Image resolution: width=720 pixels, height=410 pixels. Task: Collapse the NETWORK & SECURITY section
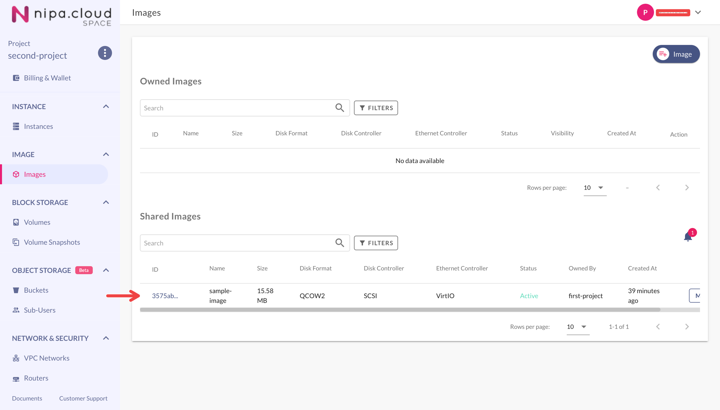[106, 338]
